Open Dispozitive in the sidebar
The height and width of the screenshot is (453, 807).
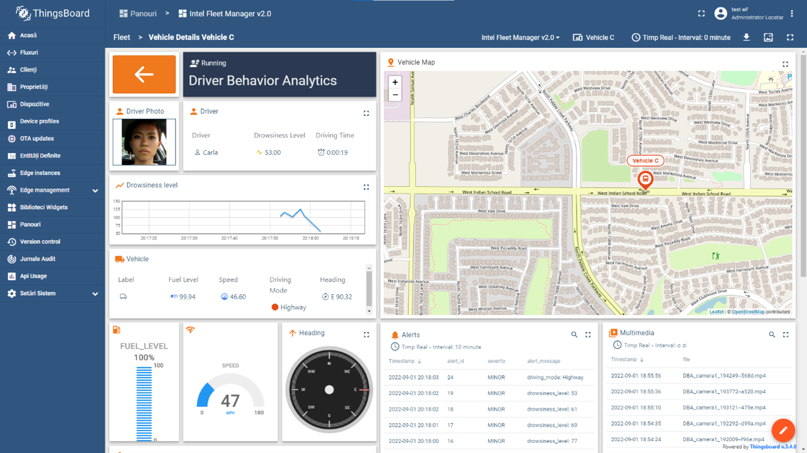tap(52, 104)
